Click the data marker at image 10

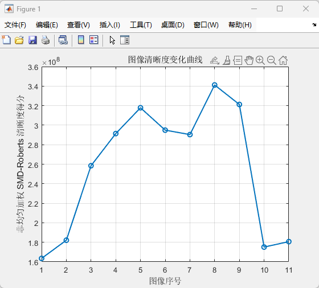pyautogui.click(x=264, y=247)
